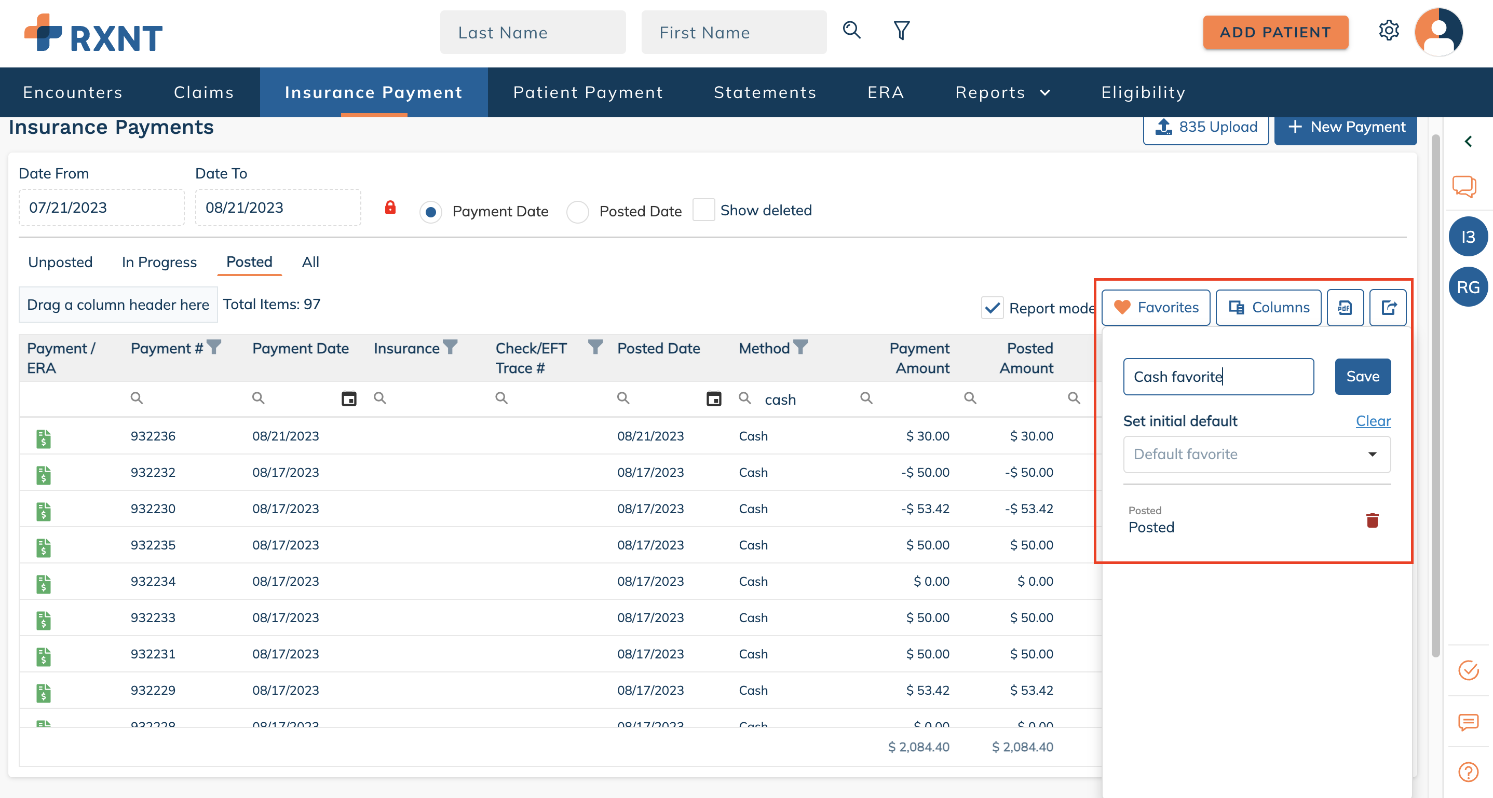Open Payment # column search operator
The image size is (1493, 798).
pos(136,398)
